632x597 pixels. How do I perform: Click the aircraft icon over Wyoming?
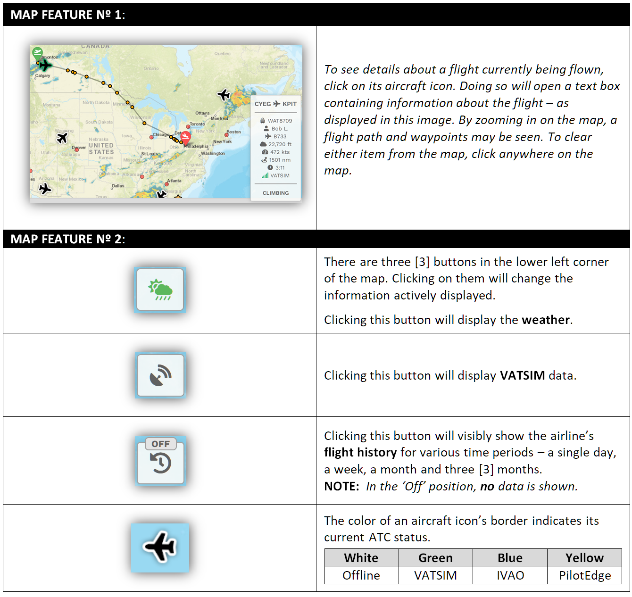(62, 138)
